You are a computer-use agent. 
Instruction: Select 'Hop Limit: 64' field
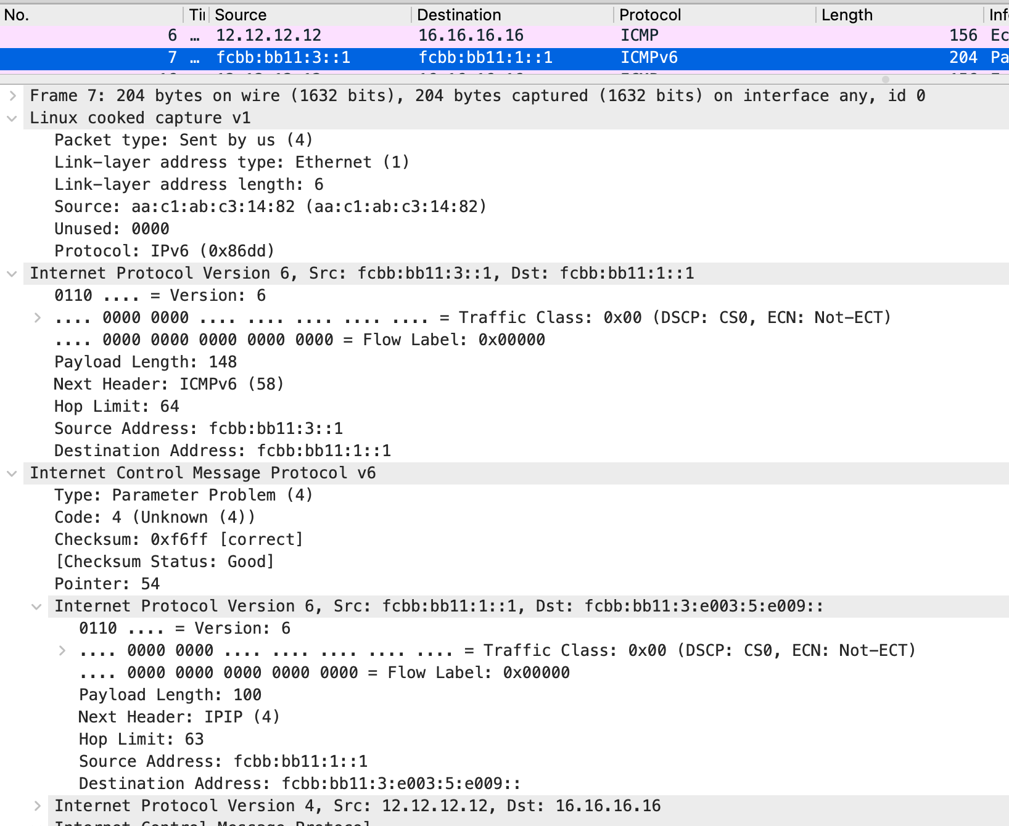117,406
